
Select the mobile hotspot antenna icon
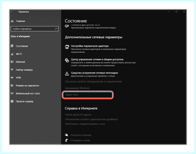coord(12,94)
